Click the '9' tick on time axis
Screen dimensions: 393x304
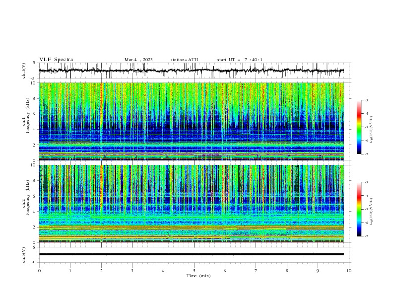click(x=318, y=271)
